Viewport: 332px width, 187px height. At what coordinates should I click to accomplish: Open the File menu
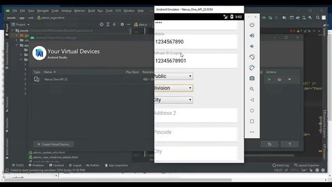click(x=15, y=10)
